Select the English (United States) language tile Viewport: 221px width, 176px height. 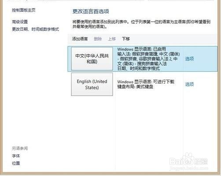[92, 84]
